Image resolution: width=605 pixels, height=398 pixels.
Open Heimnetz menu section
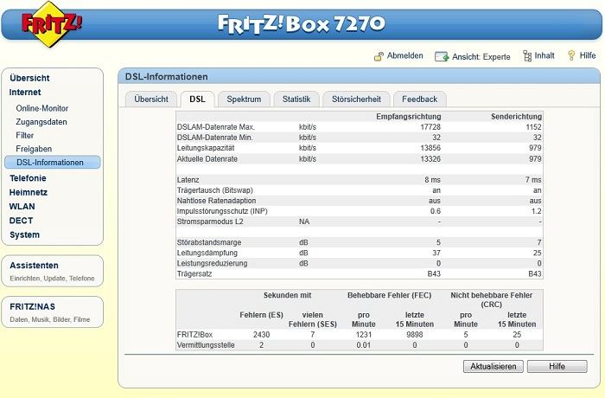pyautogui.click(x=29, y=192)
